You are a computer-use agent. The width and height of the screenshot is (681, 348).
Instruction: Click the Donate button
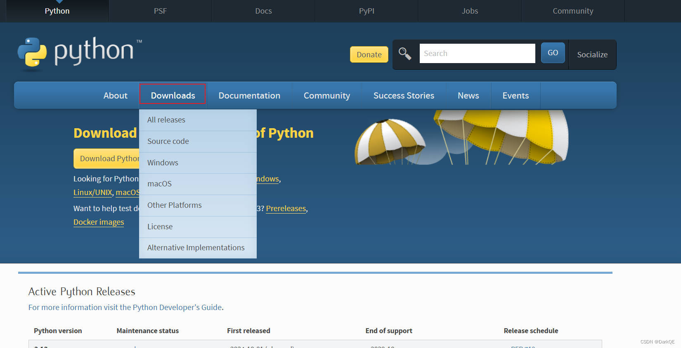pos(369,54)
